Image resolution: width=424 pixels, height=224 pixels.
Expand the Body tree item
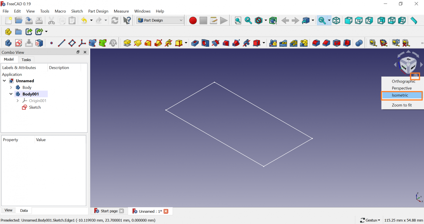(11, 88)
